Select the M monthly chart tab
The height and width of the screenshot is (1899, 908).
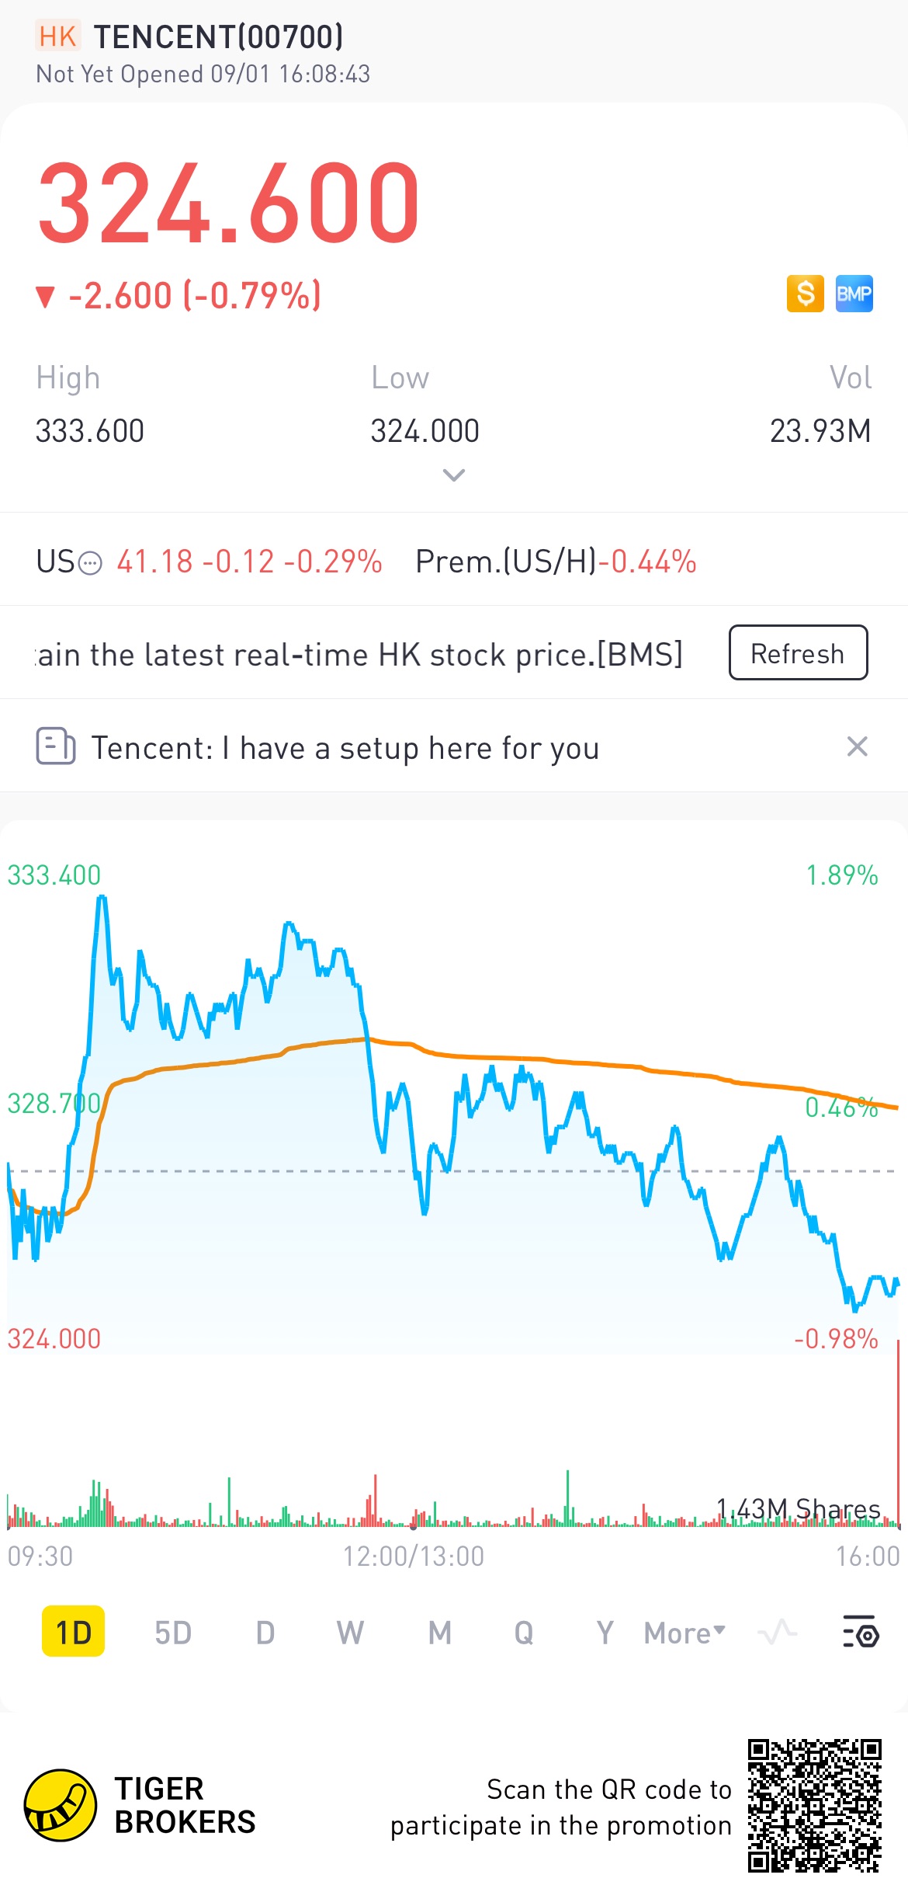[439, 1633]
